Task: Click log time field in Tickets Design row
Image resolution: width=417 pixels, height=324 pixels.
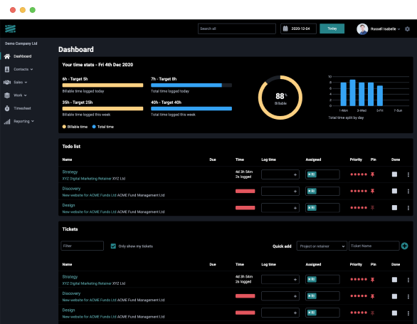Action: pos(280,313)
